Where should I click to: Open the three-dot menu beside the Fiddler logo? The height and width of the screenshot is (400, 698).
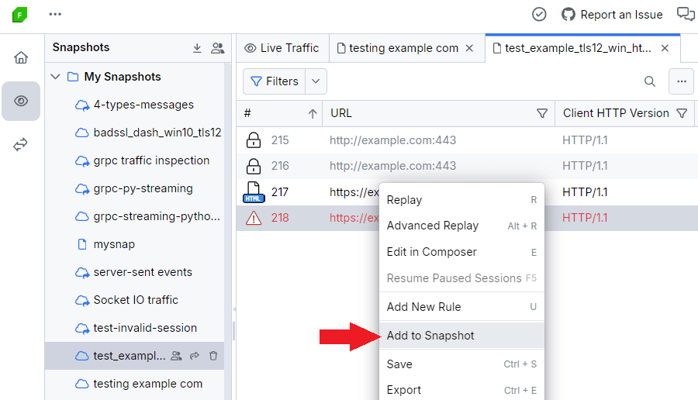[55, 14]
